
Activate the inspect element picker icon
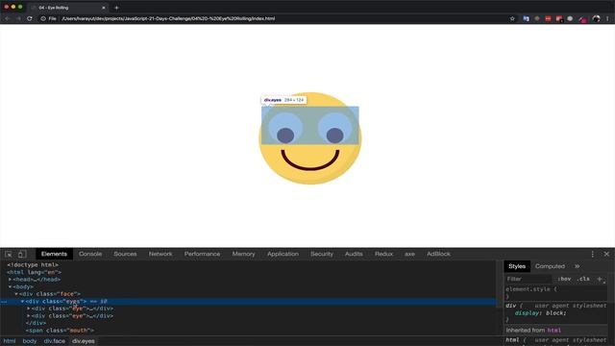click(x=9, y=254)
